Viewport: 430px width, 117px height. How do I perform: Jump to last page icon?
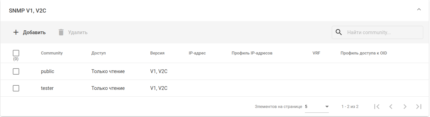(x=419, y=106)
